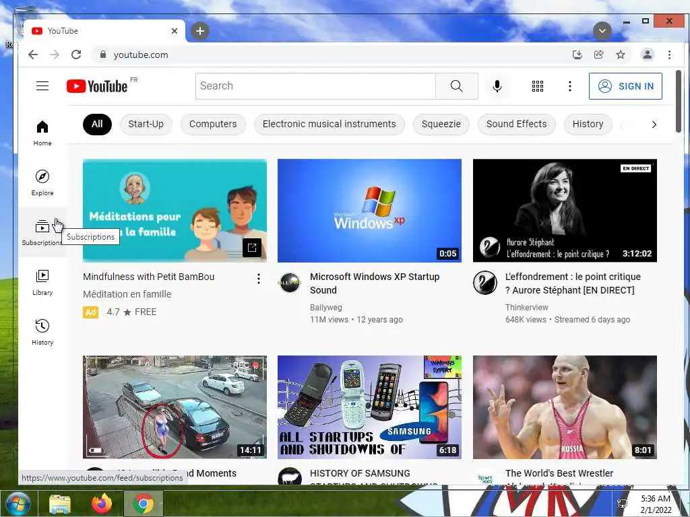Open Mindfulness with Petit BamBou link
The width and height of the screenshot is (690, 517).
point(149,277)
